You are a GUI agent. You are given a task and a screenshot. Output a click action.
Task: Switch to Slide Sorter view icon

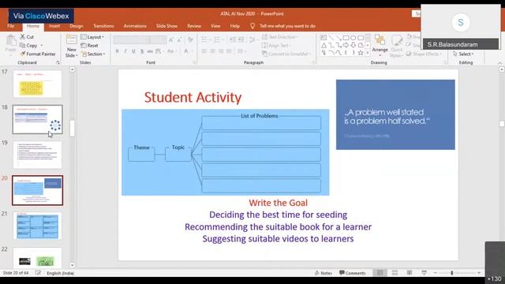click(x=395, y=273)
